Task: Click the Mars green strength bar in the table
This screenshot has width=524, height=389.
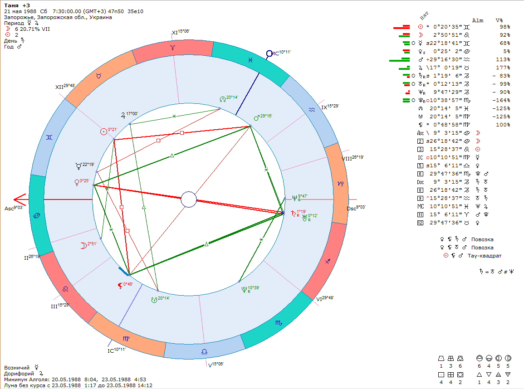Action: (x=399, y=60)
